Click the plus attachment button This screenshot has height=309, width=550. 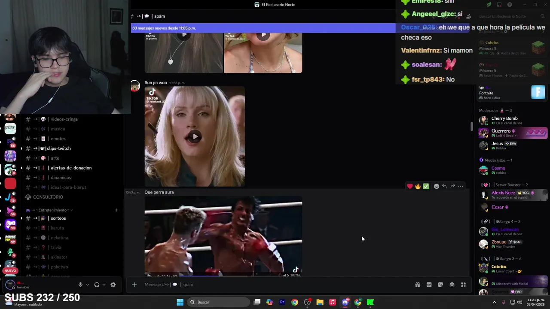134,285
